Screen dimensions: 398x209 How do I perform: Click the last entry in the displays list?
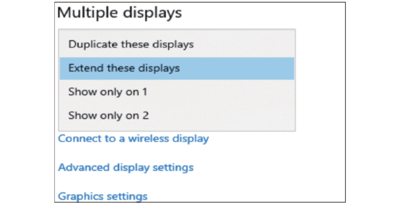[x=108, y=116]
